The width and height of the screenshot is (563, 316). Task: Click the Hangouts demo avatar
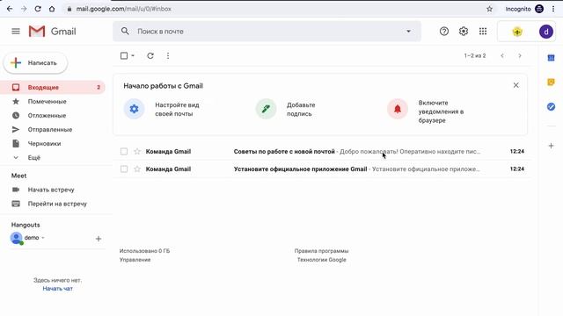pos(16,238)
